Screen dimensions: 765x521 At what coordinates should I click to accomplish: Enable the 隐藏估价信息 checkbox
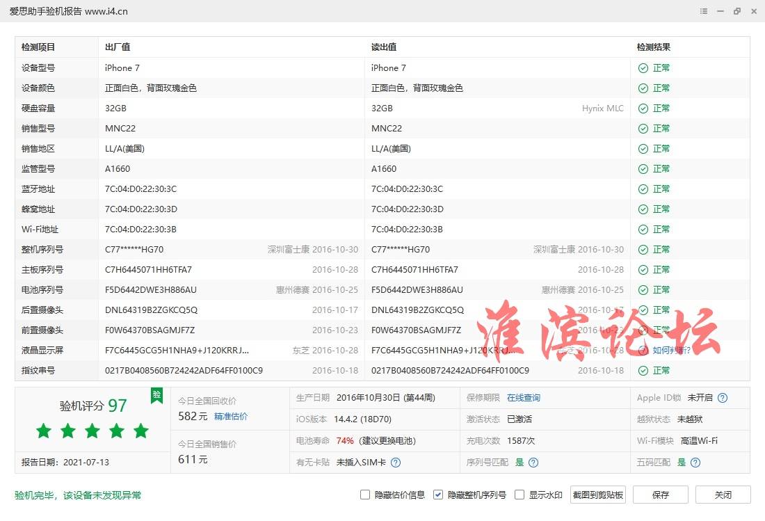[x=365, y=495]
